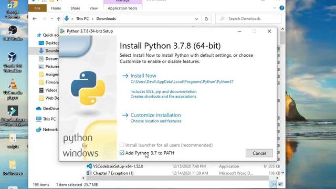Open recent locations dropdown arrow
Viewport: 336px width, 189px height.
point(52,19)
